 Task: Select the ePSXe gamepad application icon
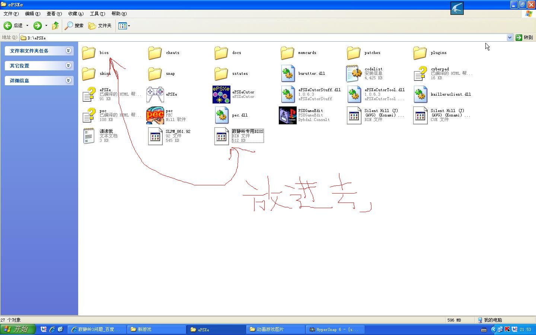(155, 95)
